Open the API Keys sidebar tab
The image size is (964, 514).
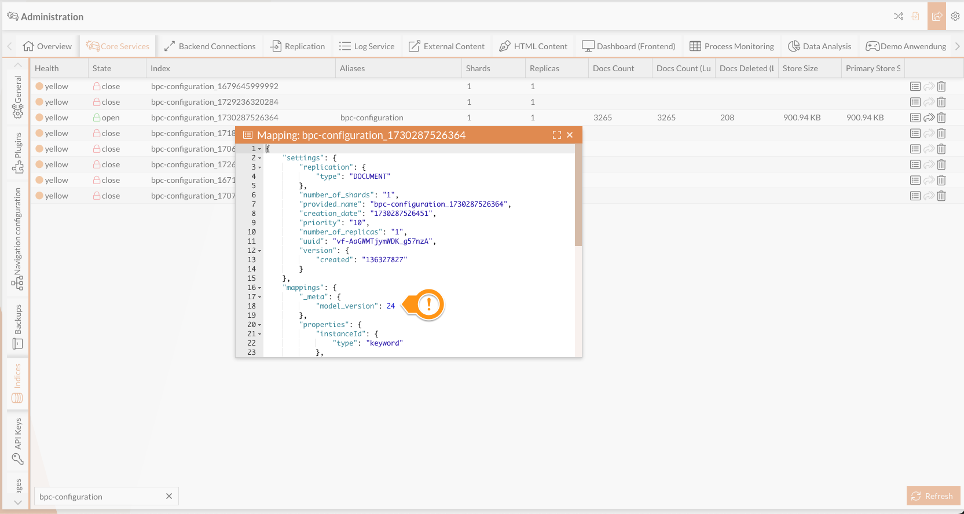18,440
